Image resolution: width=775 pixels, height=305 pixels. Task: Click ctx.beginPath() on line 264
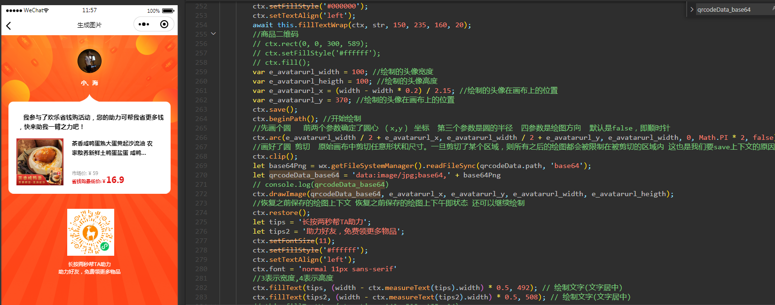click(285, 119)
